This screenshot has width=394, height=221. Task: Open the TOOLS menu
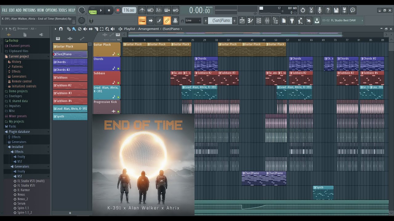click(x=63, y=10)
